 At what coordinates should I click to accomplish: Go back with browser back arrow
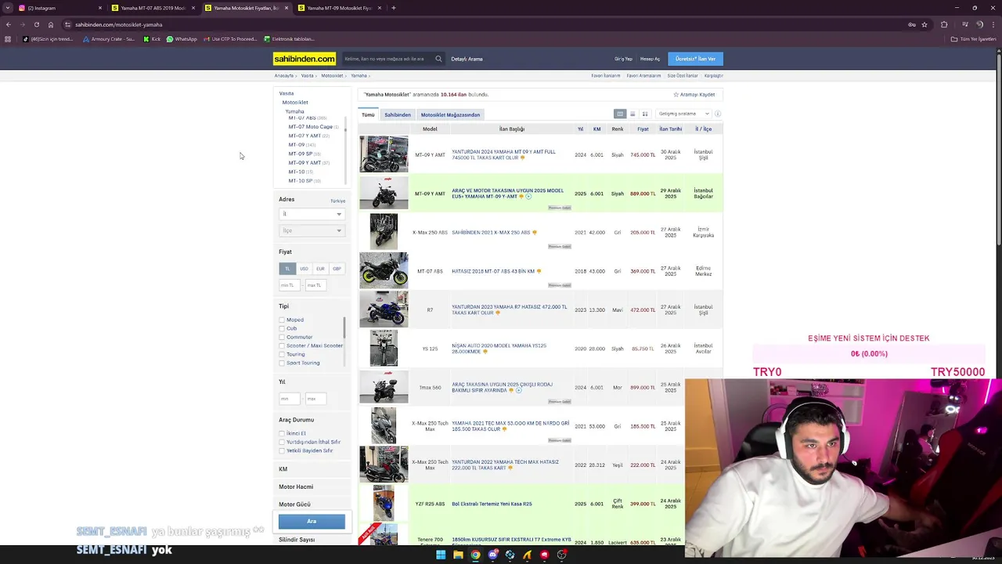(8, 24)
